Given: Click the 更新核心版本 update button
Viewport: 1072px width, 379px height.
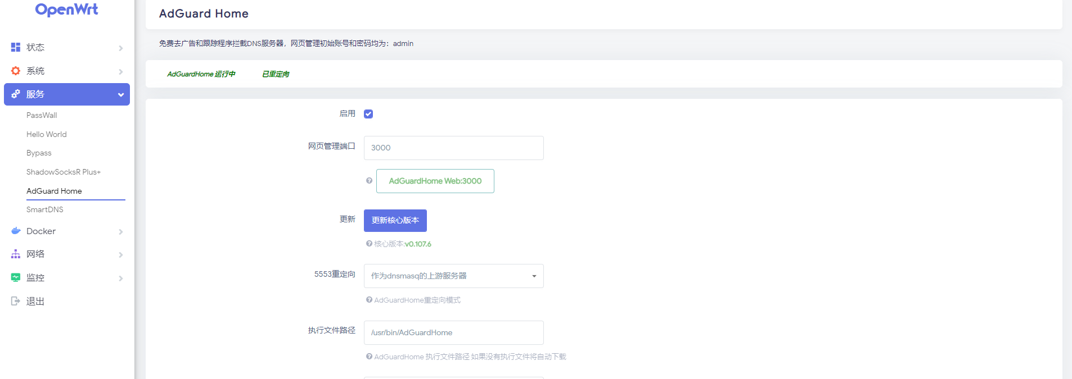Looking at the screenshot, I should click(395, 221).
